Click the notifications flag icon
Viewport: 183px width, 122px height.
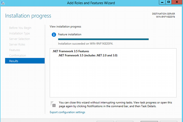(x=53, y=104)
